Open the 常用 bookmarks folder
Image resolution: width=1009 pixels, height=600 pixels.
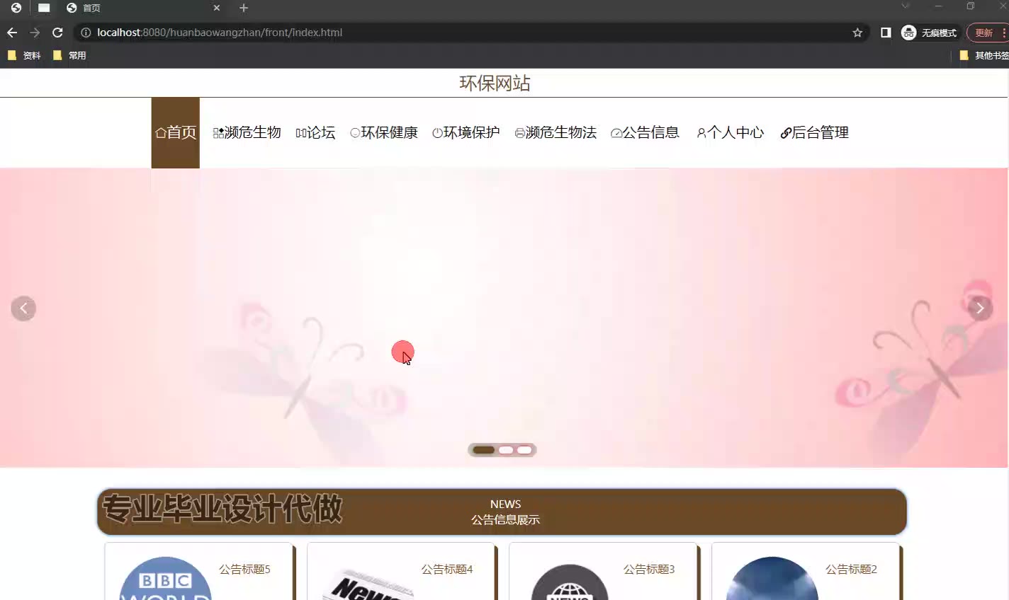coord(69,55)
